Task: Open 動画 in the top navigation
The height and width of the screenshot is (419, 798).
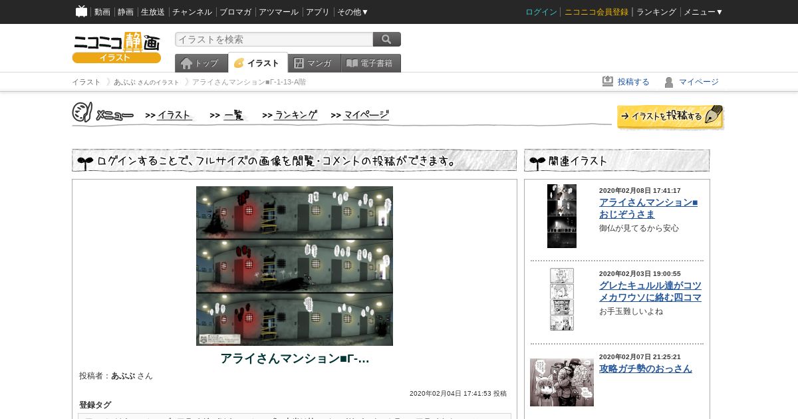Action: point(102,12)
